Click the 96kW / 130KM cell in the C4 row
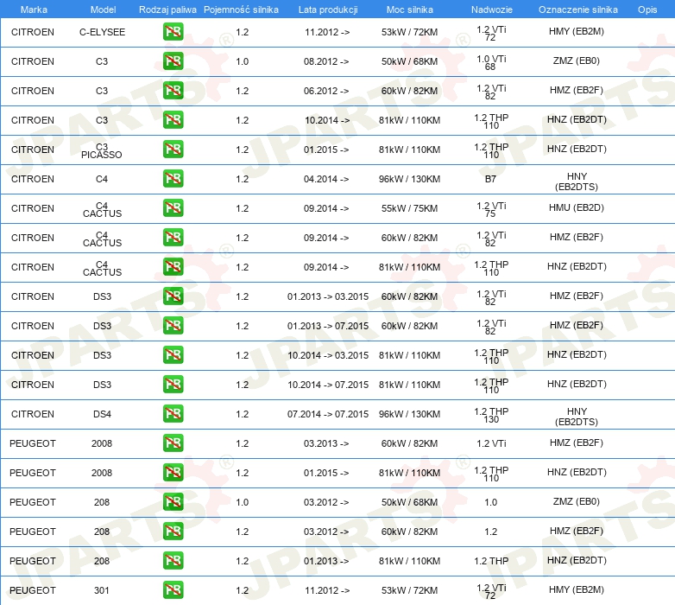 click(x=409, y=179)
